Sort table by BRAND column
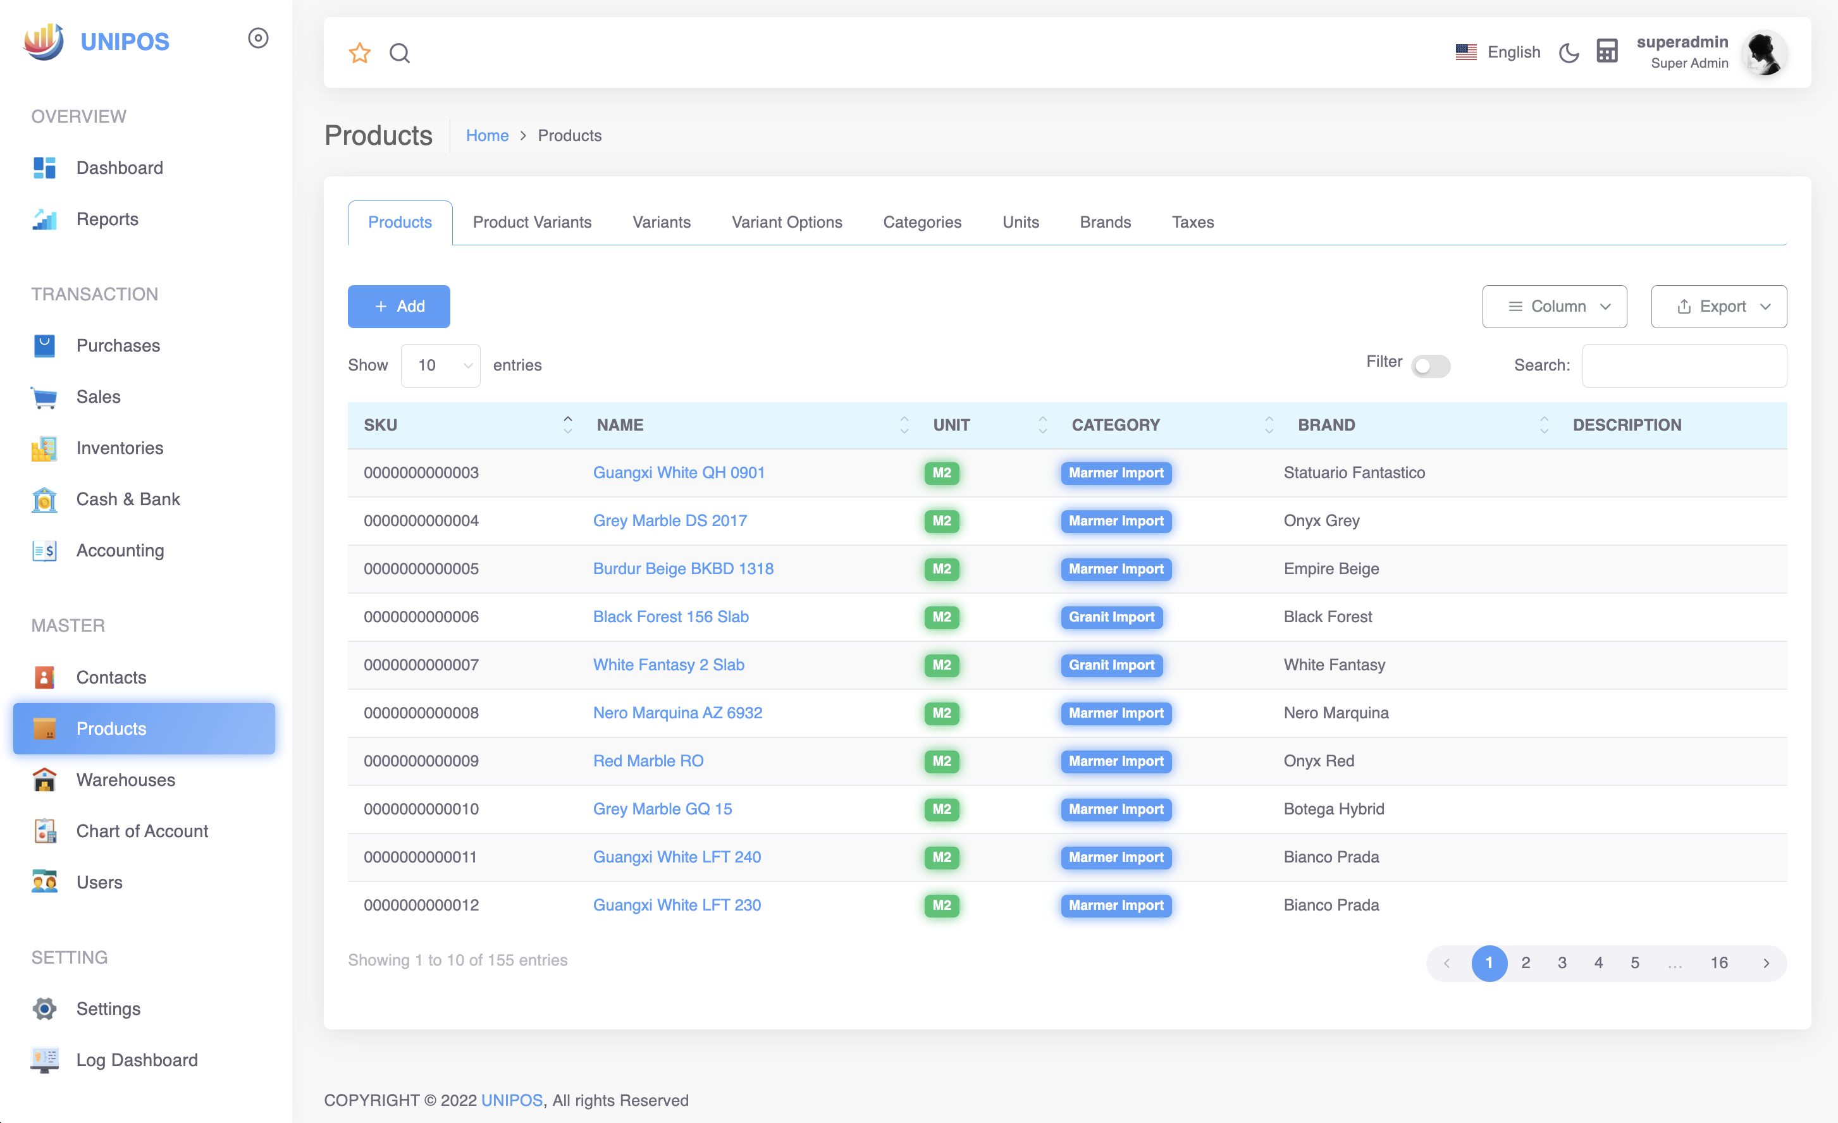 click(x=1421, y=425)
